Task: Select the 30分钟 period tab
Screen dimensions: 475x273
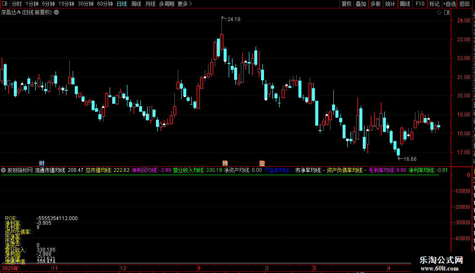Action: [85, 4]
